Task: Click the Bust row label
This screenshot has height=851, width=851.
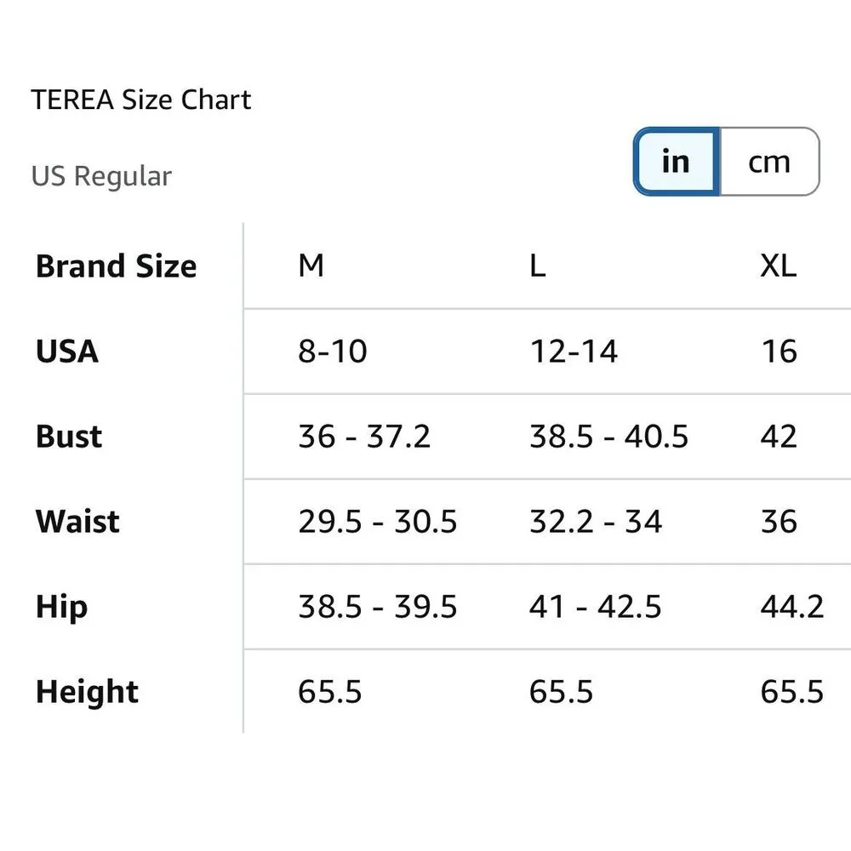Action: (x=69, y=437)
